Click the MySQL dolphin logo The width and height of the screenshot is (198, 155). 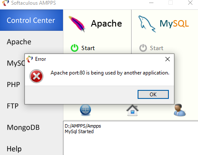pyautogui.click(x=147, y=24)
